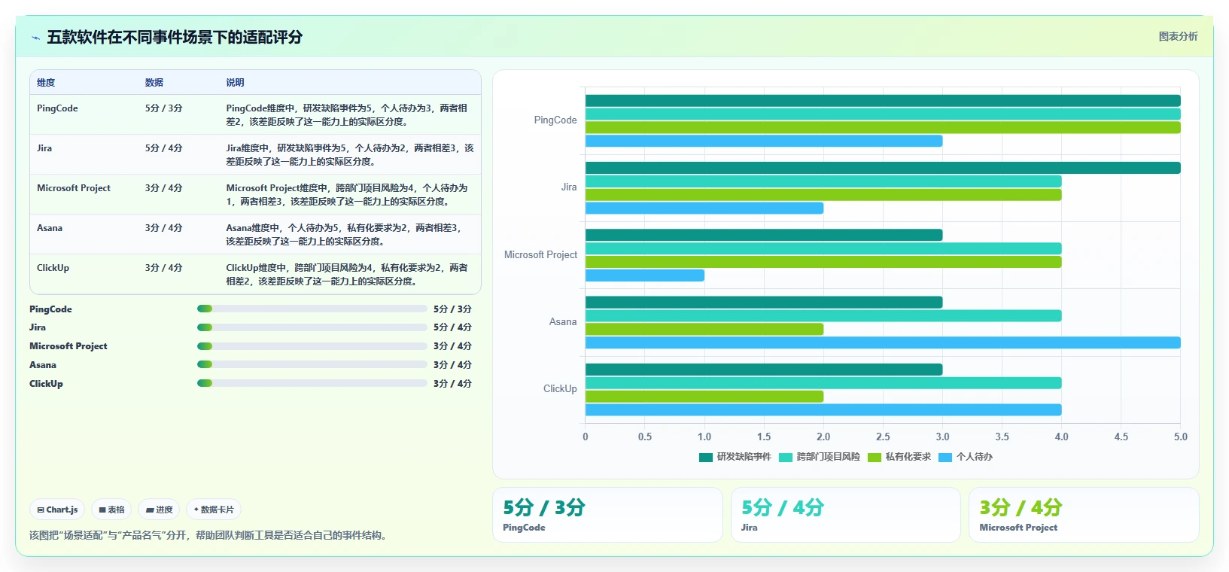Click the Asana progress bar
1229x572 pixels.
312,364
